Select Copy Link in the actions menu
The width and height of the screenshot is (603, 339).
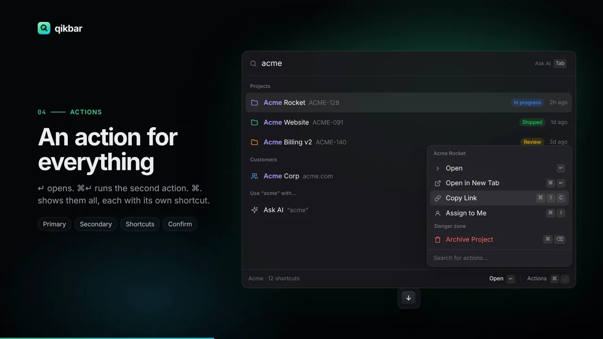click(x=499, y=198)
